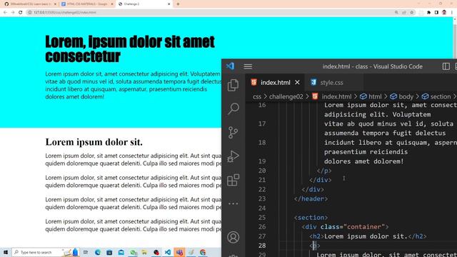Open Visual Studio Code from the taskbar

[x=168, y=252]
